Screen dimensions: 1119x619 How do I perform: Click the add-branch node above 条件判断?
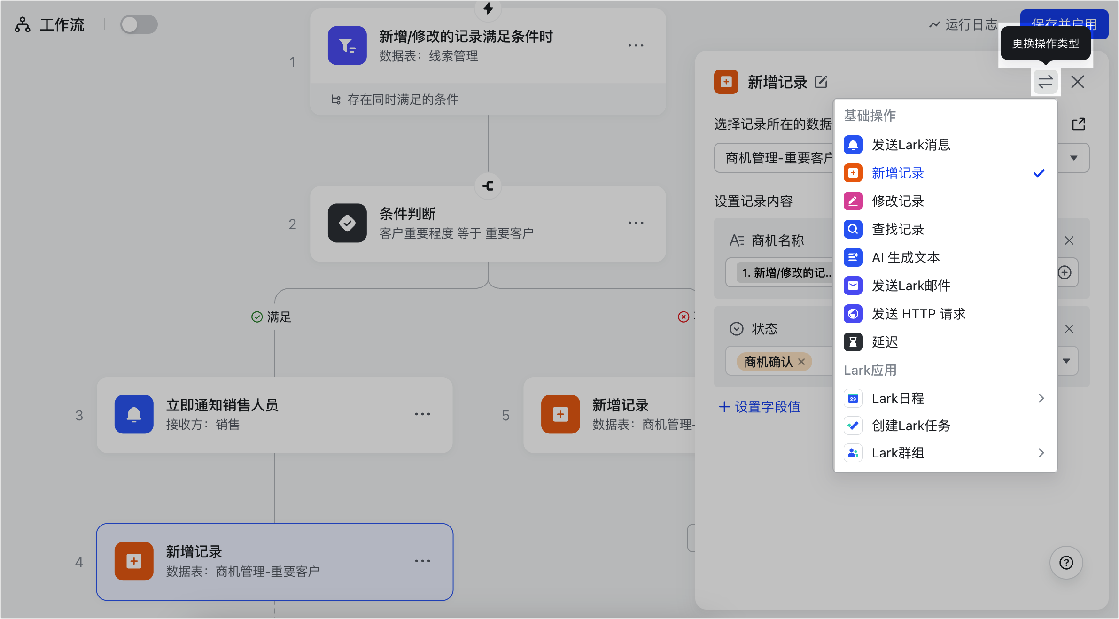(x=488, y=186)
